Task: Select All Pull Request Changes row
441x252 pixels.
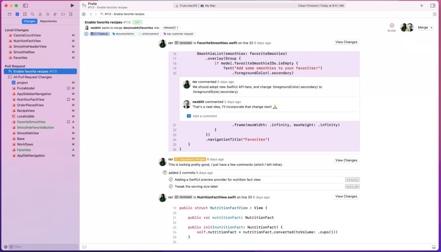Action: tap(40, 77)
